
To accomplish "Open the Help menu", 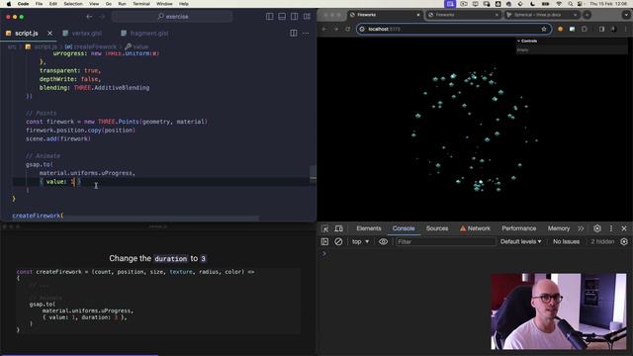I will click(184, 4).
